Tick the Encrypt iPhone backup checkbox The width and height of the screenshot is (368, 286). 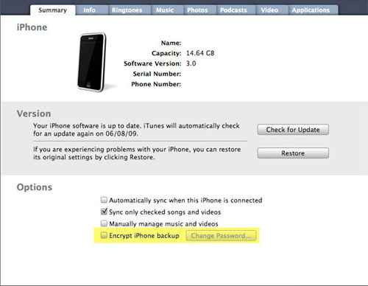click(x=104, y=235)
